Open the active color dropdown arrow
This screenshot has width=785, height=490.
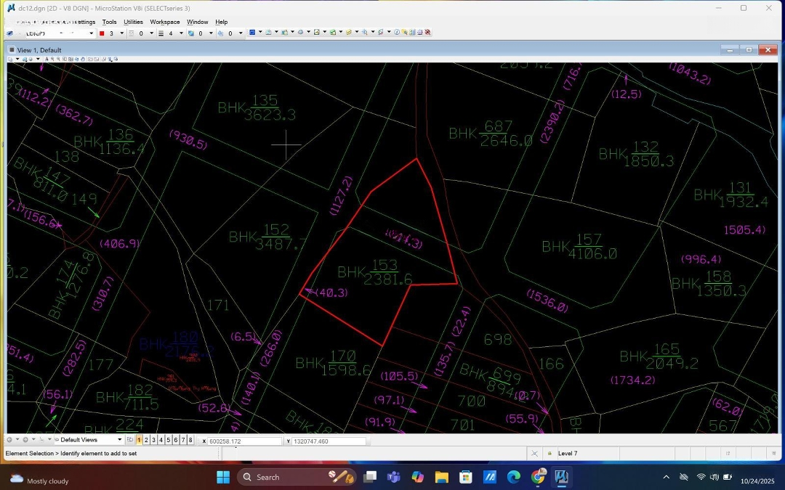(x=121, y=33)
